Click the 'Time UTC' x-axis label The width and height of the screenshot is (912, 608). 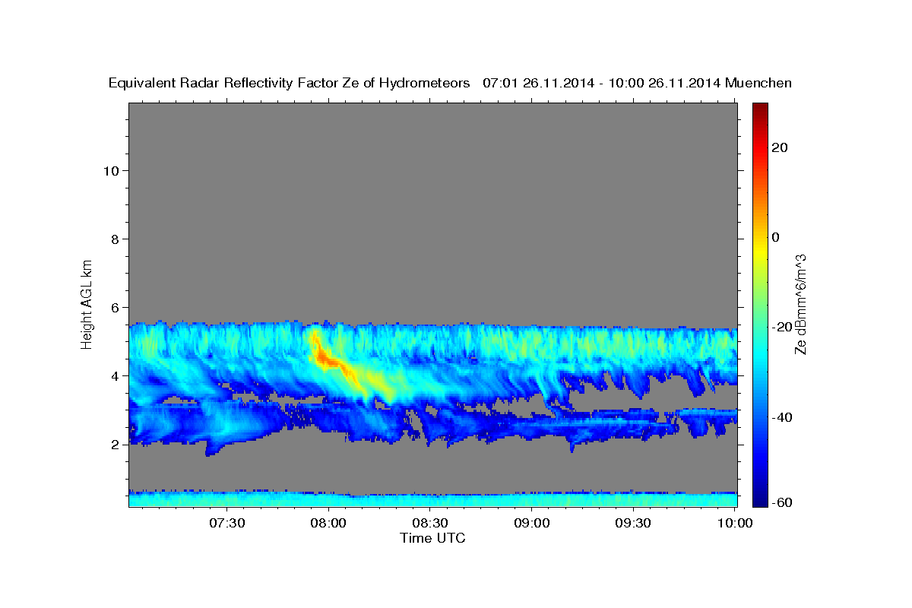click(432, 538)
